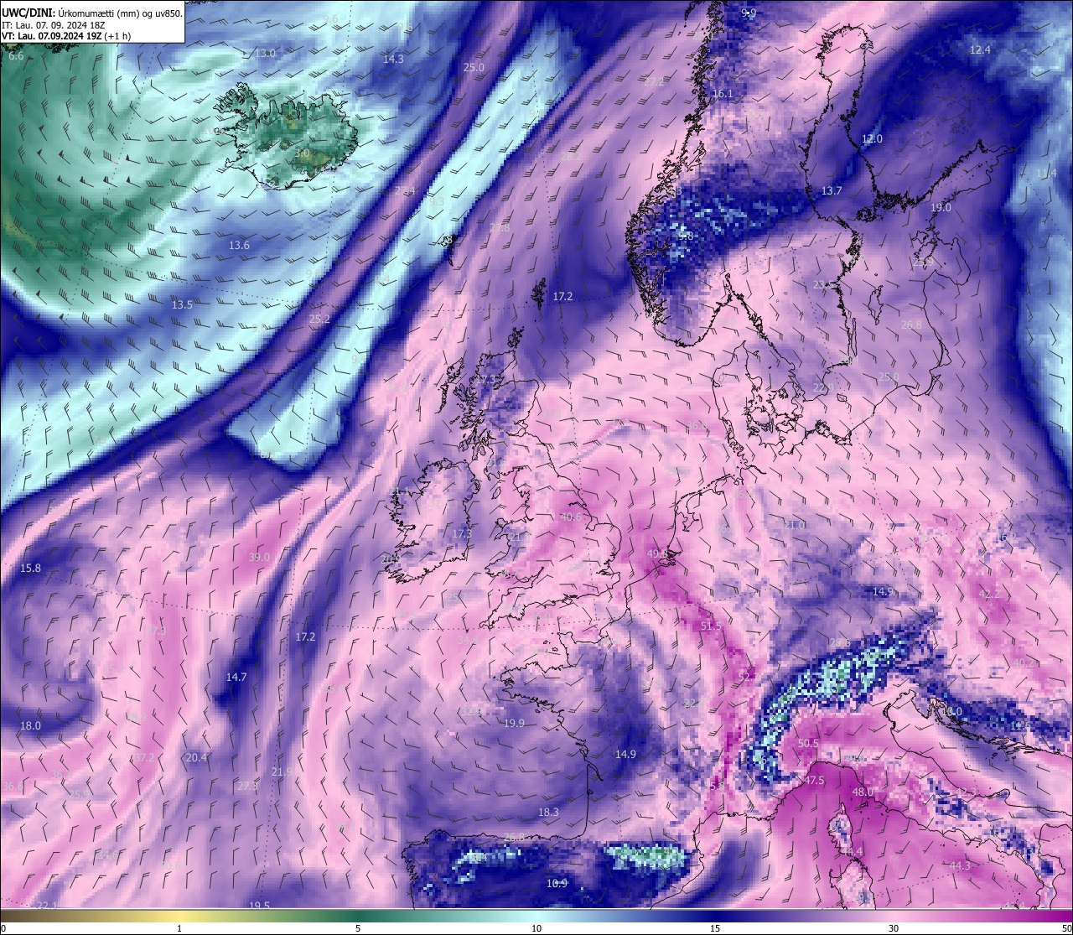Image resolution: width=1073 pixels, height=935 pixels.
Task: Click the "6.6" value on the map
Action: tap(17, 57)
